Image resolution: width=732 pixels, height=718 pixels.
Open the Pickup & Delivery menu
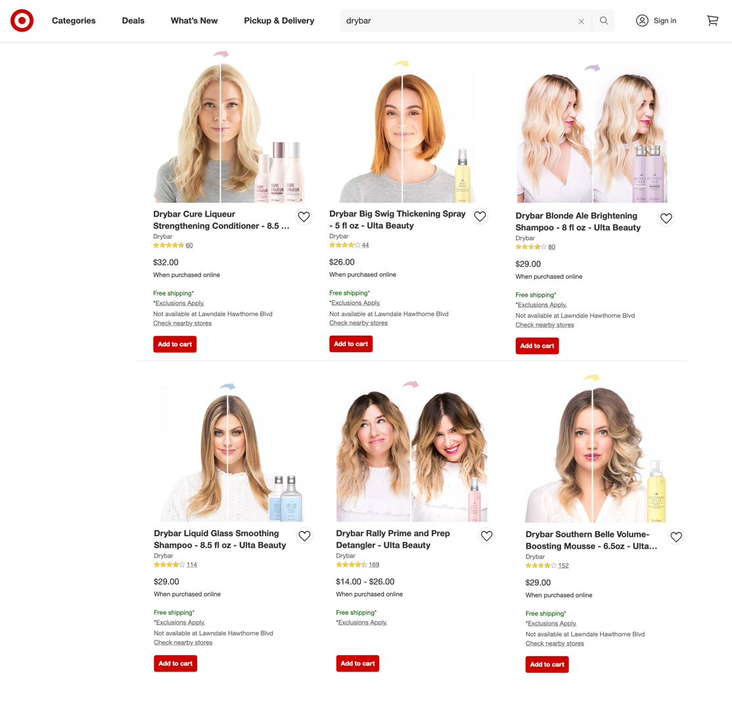click(x=279, y=20)
